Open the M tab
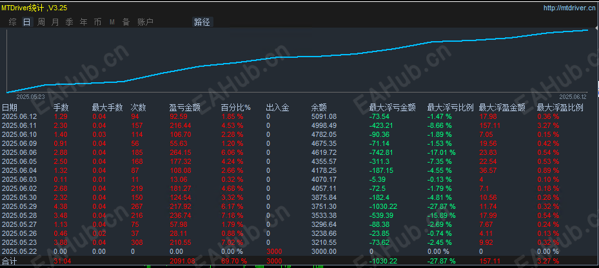This screenshot has width=599, height=268. pyautogui.click(x=112, y=22)
